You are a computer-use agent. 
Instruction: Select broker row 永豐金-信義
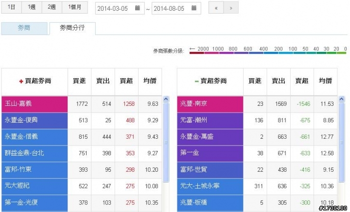click(35, 137)
